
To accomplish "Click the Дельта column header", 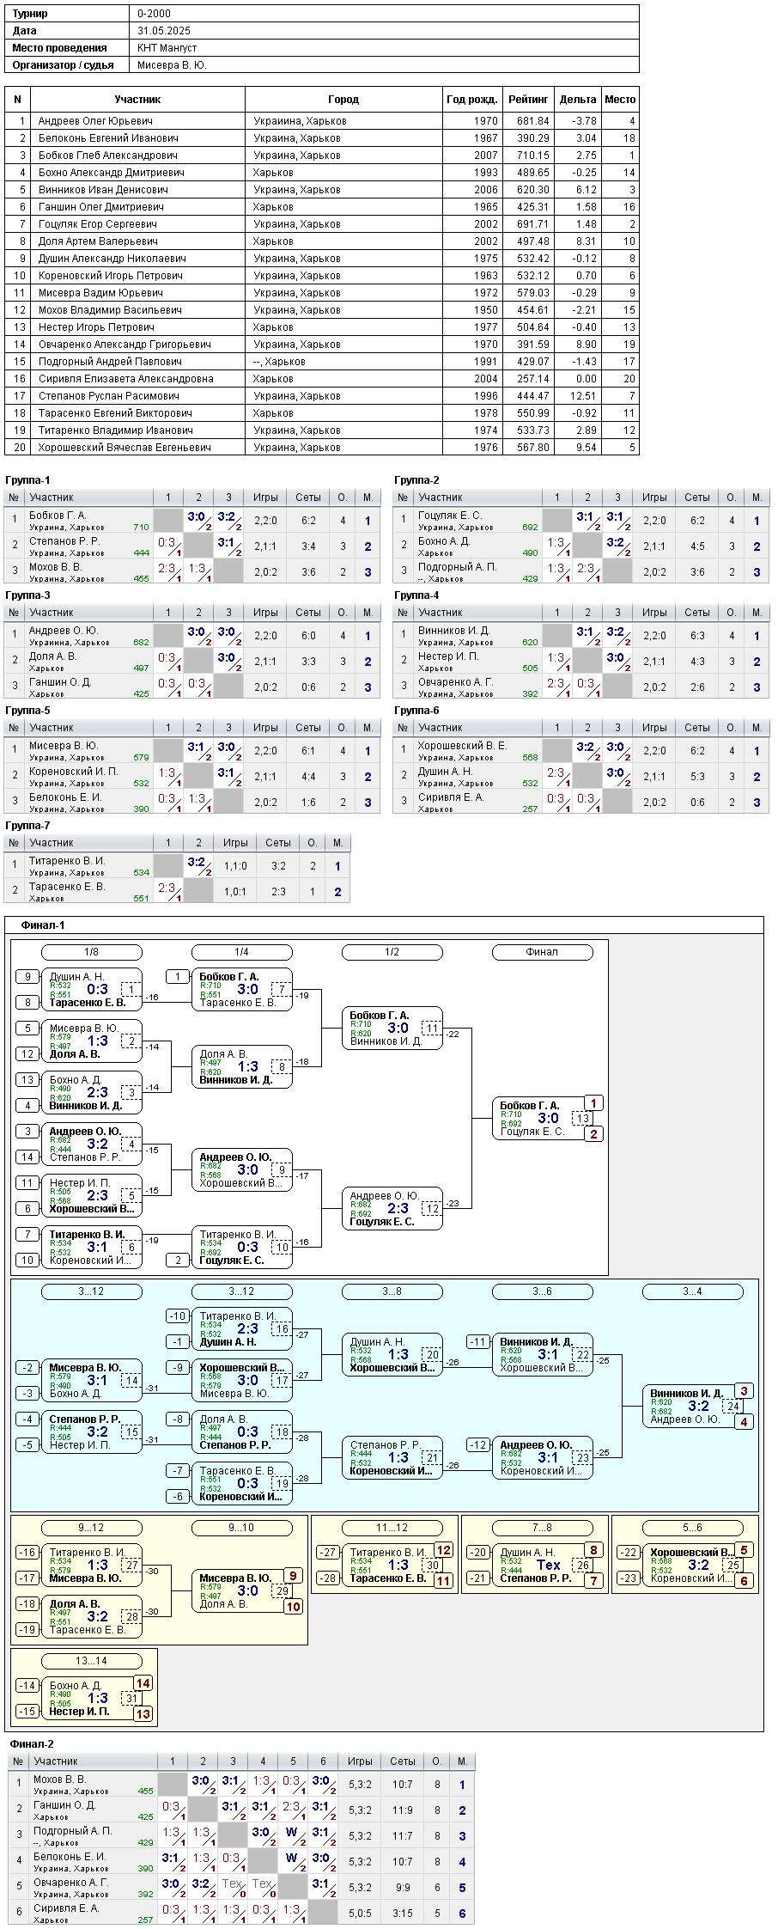I will tap(578, 100).
